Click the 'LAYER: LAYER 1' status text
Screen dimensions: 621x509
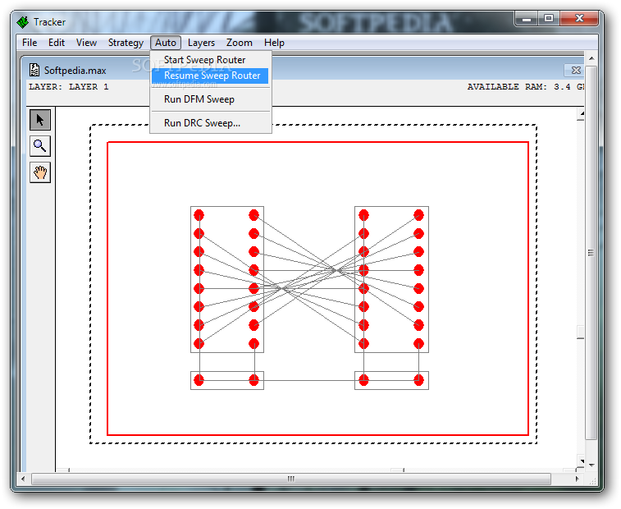tap(69, 87)
